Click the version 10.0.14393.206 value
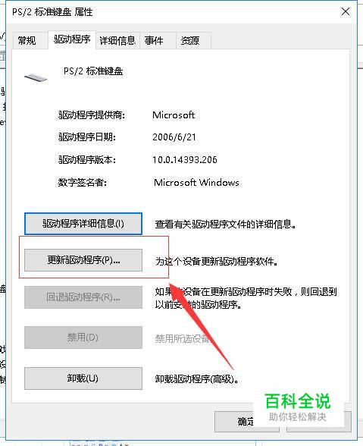The height and width of the screenshot is (446, 363). [x=185, y=160]
